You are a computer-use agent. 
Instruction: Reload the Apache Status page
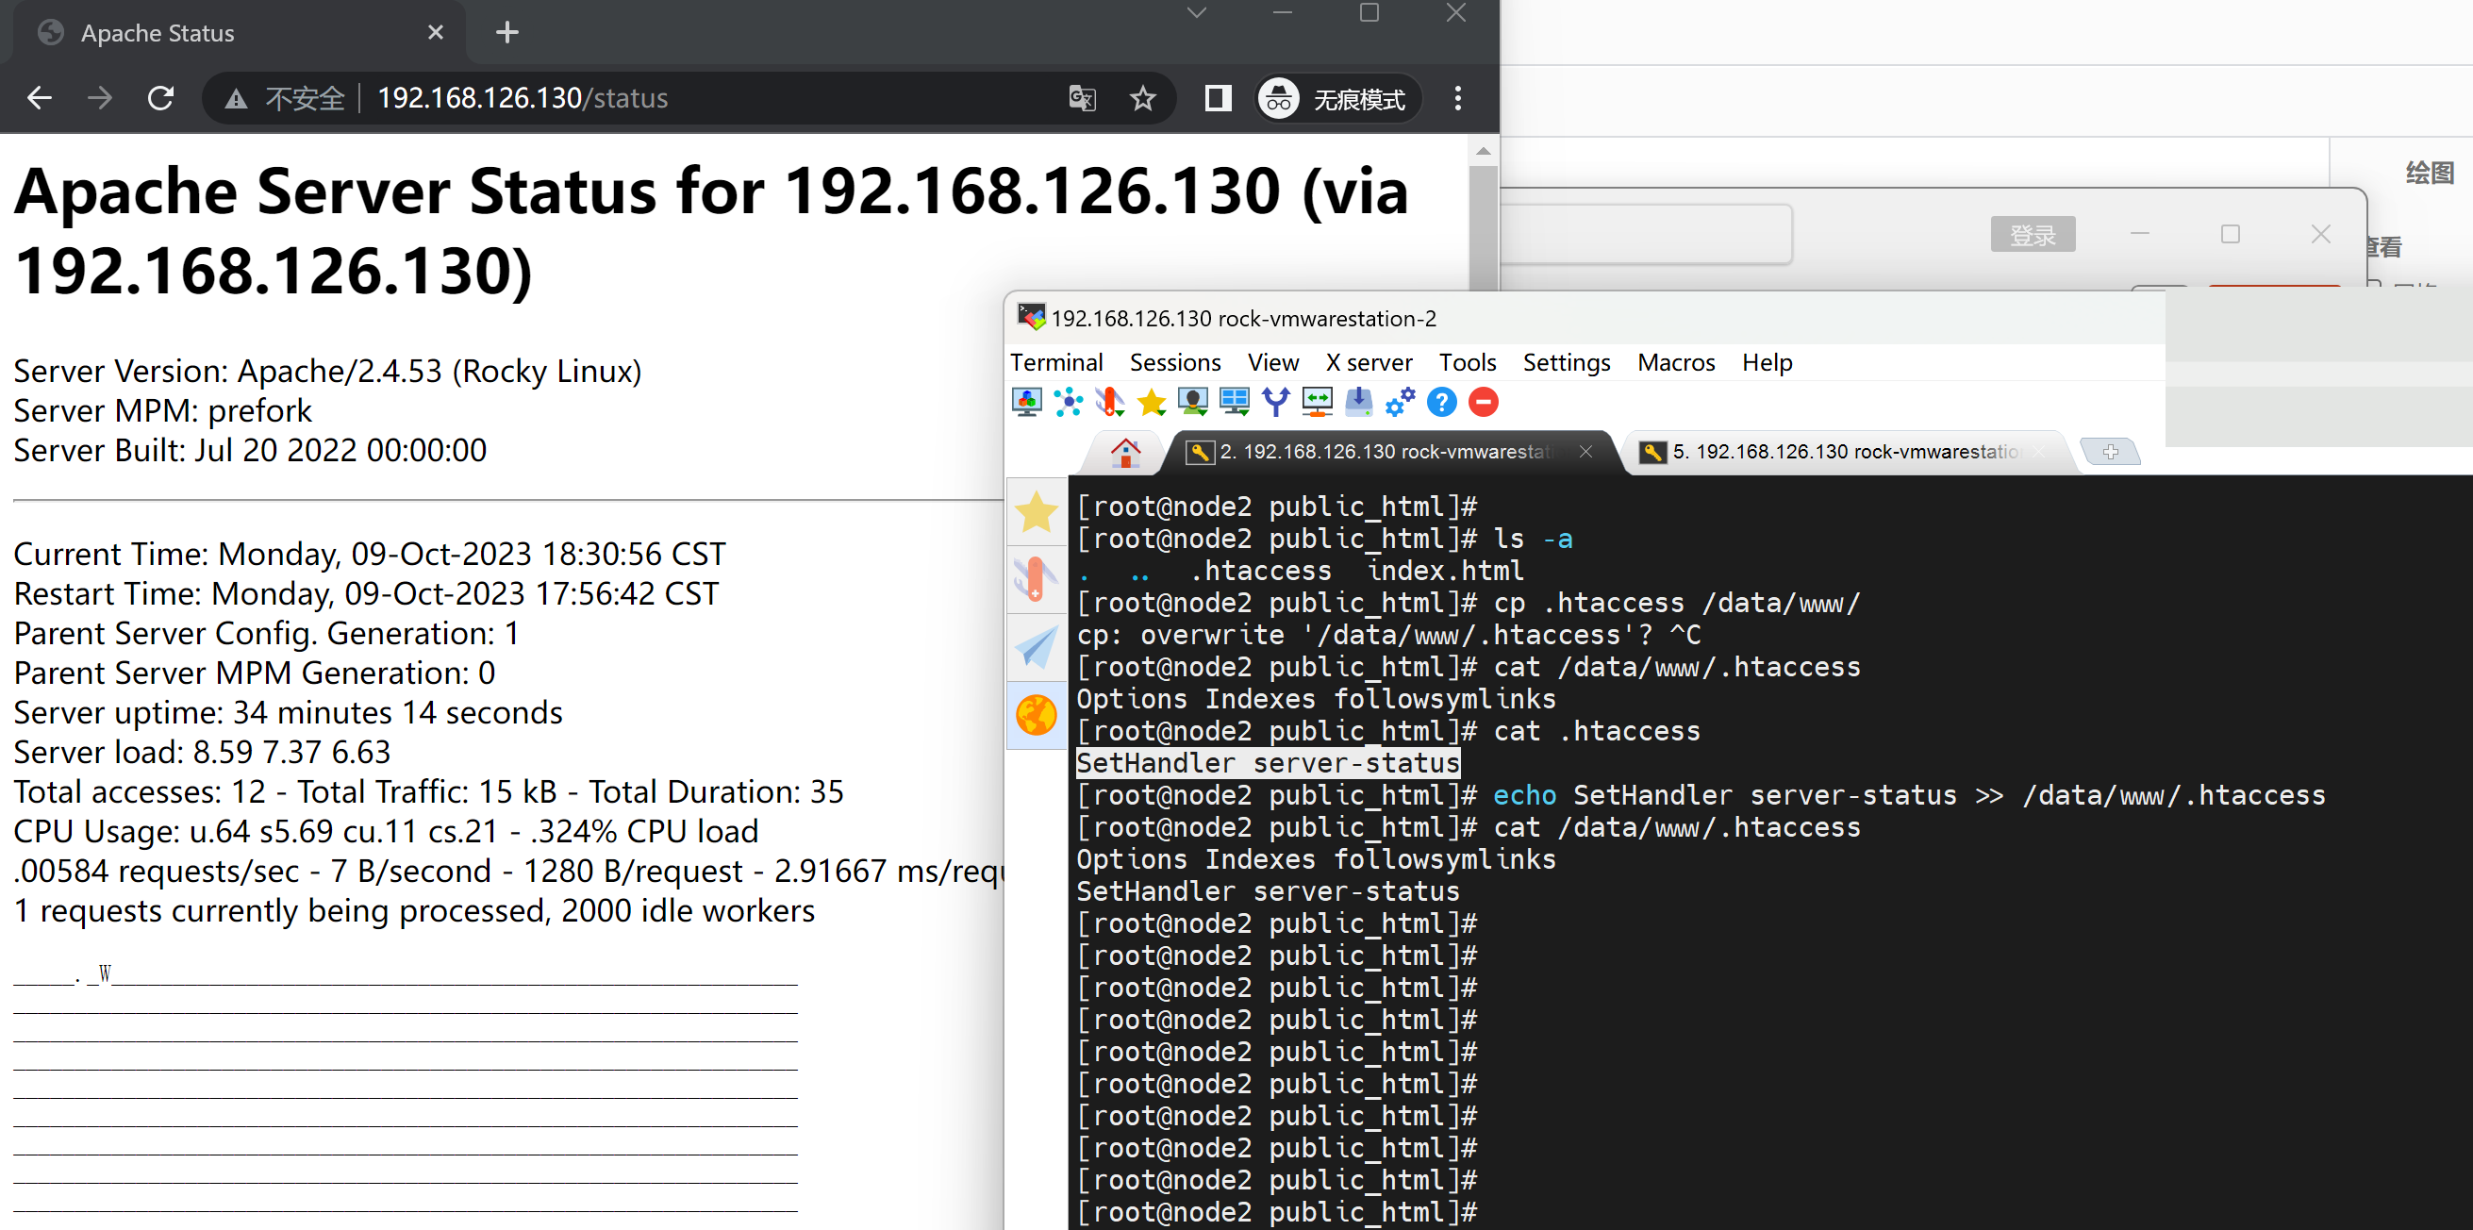(161, 98)
